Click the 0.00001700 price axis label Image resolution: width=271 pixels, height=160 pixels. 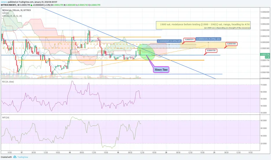pyautogui.click(x=265, y=61)
